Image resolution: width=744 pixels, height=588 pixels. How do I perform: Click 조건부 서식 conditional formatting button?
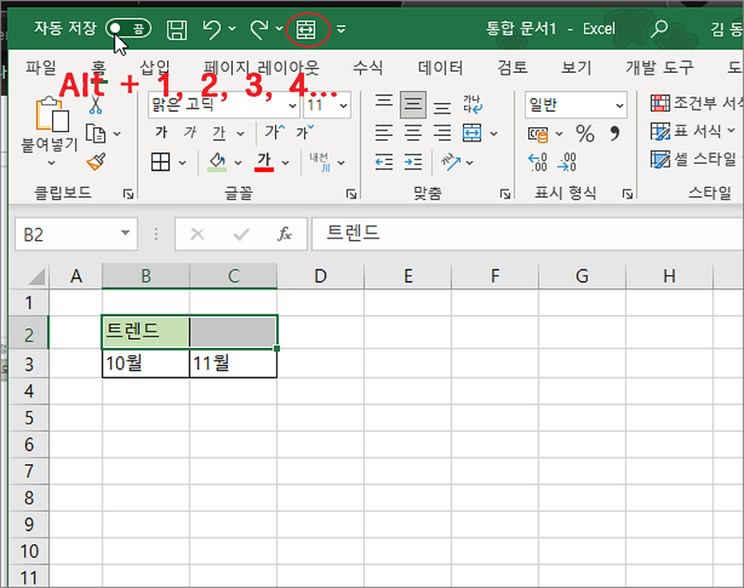click(696, 104)
